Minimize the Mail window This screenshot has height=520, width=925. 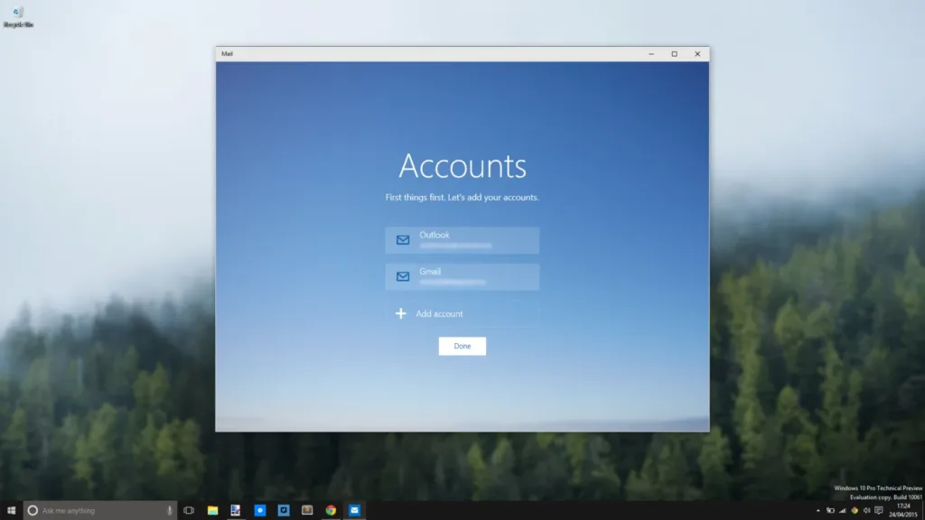point(651,53)
